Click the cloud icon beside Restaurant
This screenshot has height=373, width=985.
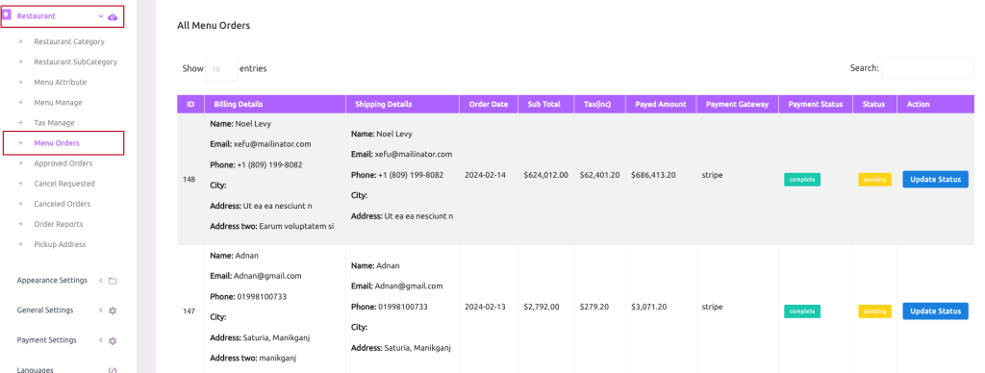pyautogui.click(x=113, y=17)
